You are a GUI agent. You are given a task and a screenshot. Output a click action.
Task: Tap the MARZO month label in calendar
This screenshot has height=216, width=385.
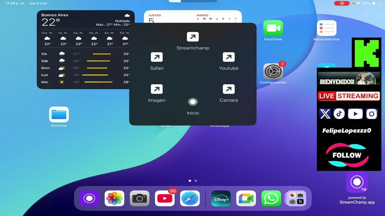tap(202, 15)
